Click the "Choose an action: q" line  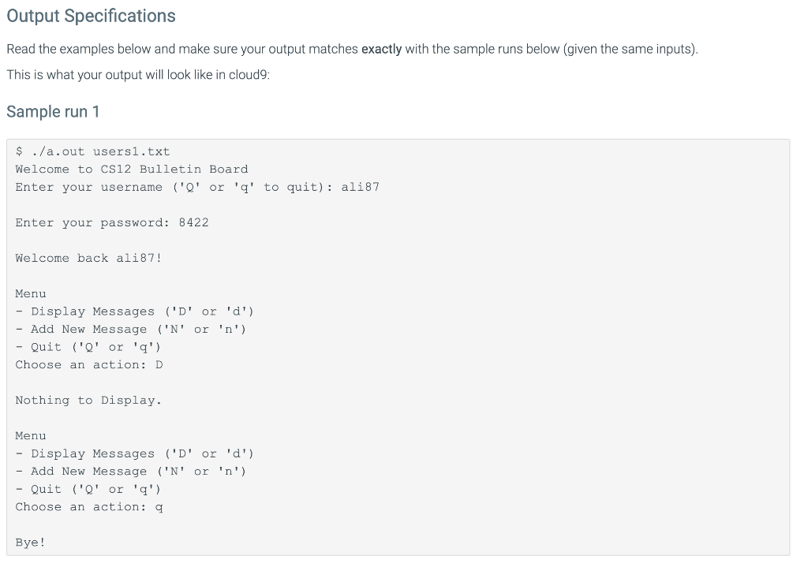tap(89, 506)
